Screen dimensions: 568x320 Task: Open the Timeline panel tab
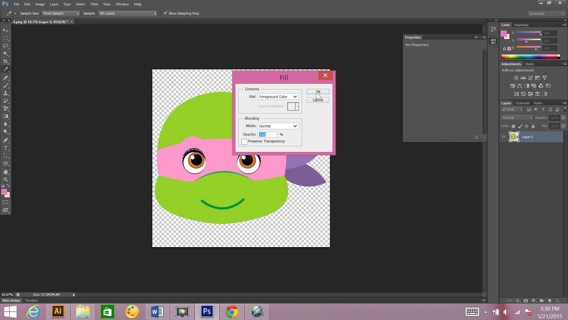(31, 300)
